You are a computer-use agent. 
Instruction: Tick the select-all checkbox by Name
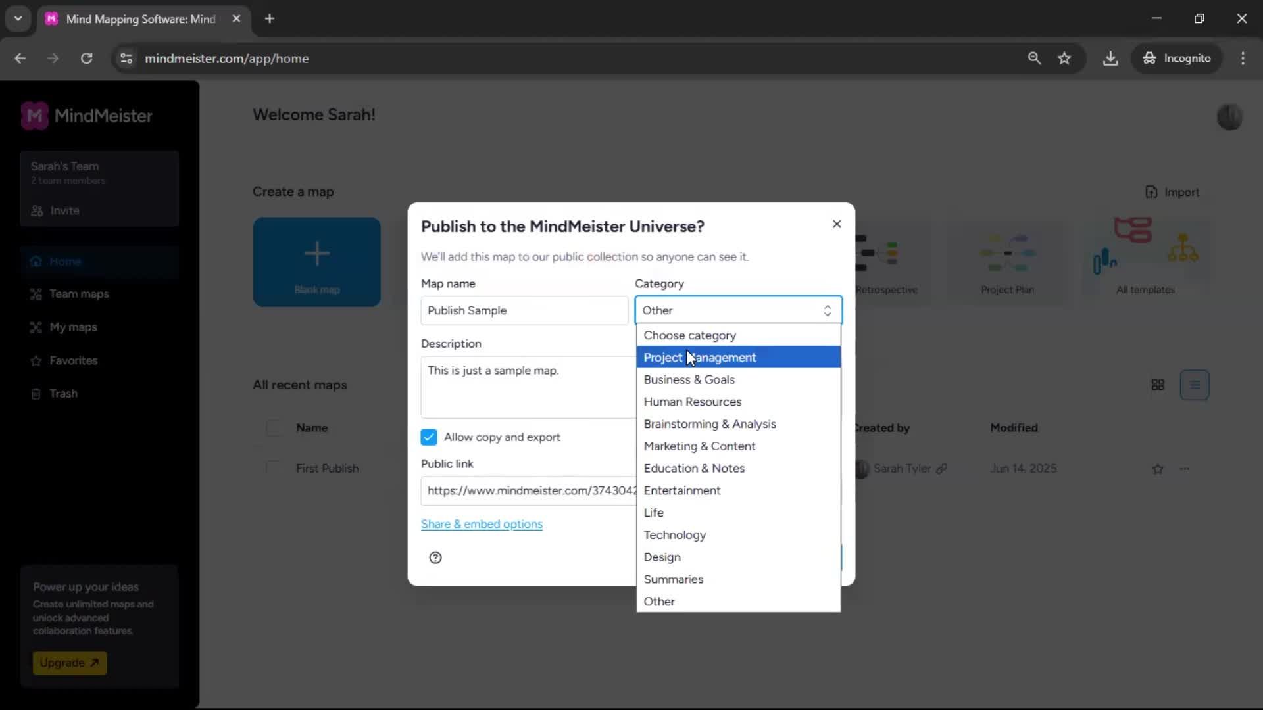[274, 428]
